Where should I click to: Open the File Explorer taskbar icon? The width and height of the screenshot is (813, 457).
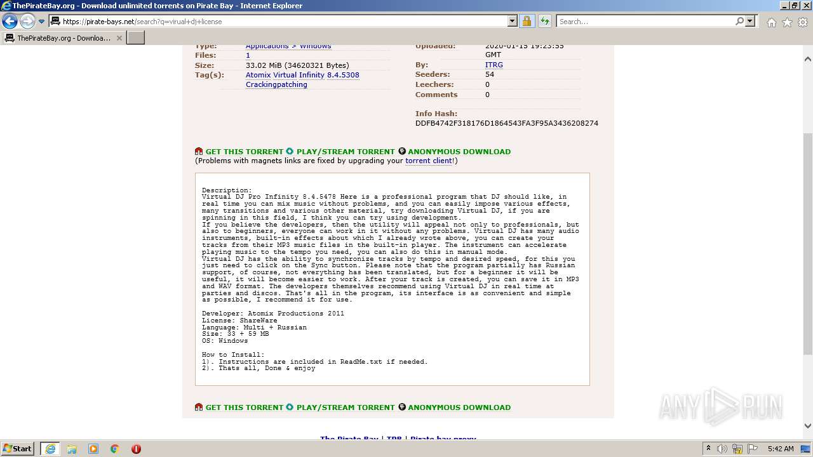coord(72,449)
